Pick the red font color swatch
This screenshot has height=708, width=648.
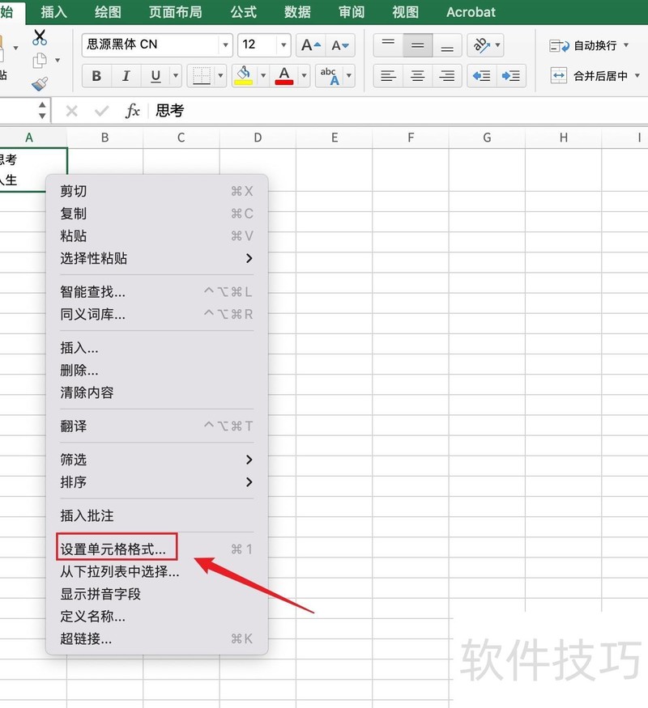click(283, 79)
